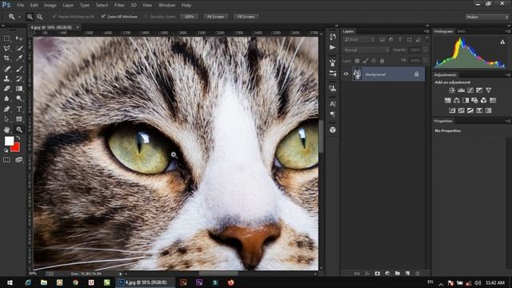Switch to the Info tab
Viewport: 512px width, 288px height.
point(461,31)
